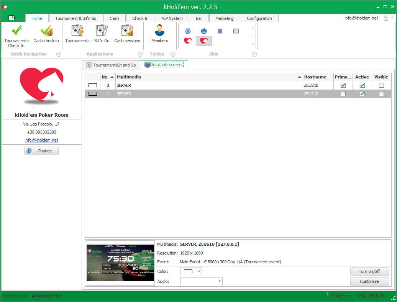Toggle Primary checkbox for screen 1
Viewport: 397px width, 302px height.
(343, 93)
